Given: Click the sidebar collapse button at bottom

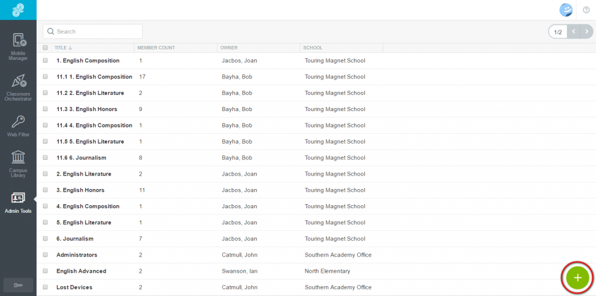Looking at the screenshot, I should (x=18, y=285).
